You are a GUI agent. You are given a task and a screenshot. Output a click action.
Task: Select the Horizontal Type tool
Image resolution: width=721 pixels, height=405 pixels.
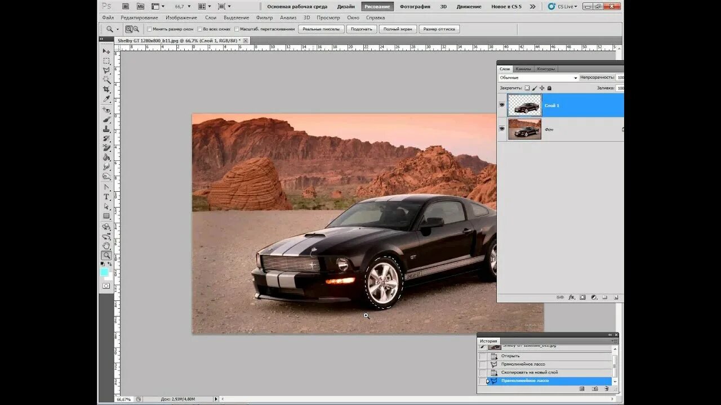pos(106,197)
